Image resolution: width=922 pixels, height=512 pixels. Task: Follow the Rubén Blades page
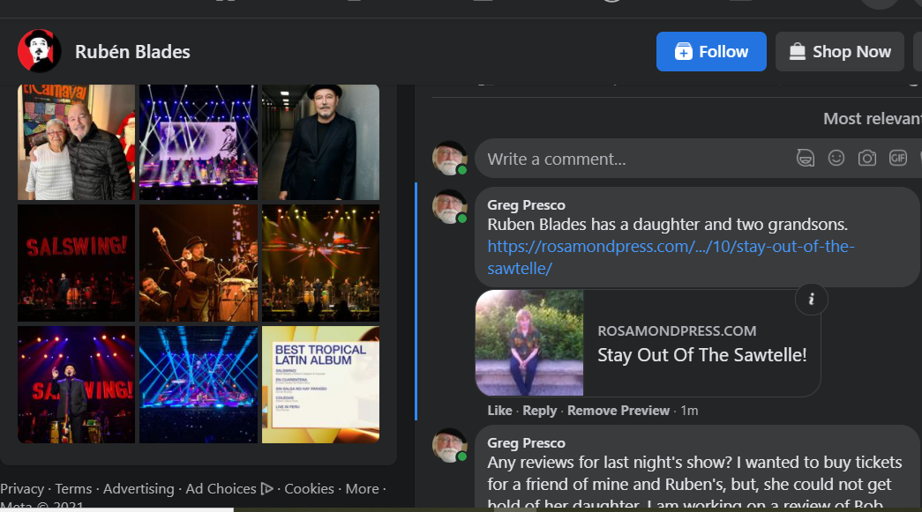[x=711, y=51]
